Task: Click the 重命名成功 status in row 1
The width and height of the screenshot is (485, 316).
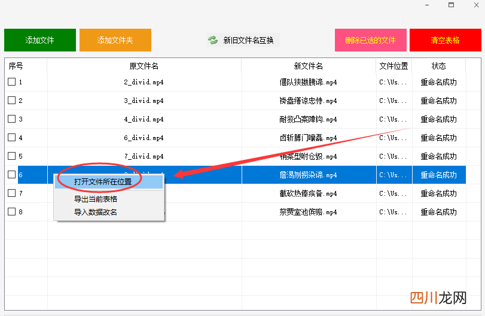Action: tap(439, 82)
